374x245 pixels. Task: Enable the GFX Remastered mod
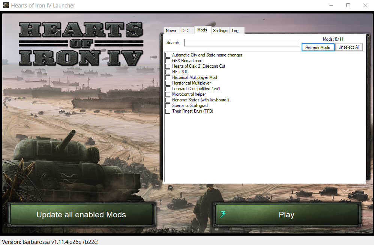coord(168,61)
